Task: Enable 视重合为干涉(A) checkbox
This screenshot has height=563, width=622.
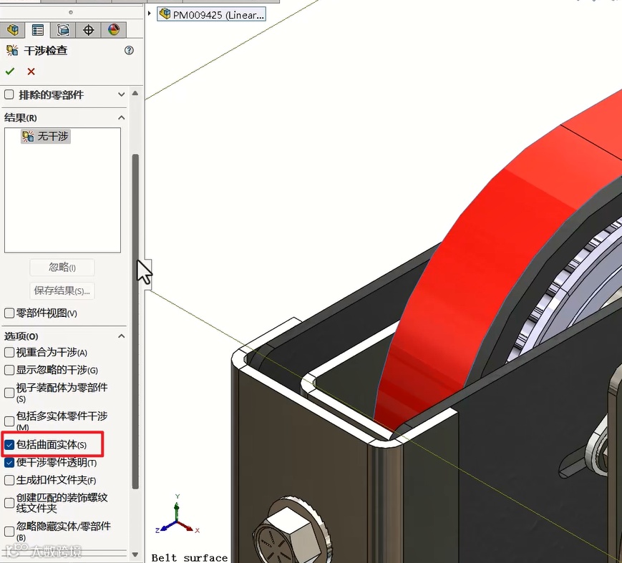Action: click(9, 352)
